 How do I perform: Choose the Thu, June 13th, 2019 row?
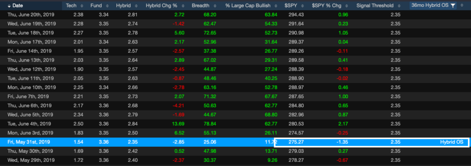(235, 60)
